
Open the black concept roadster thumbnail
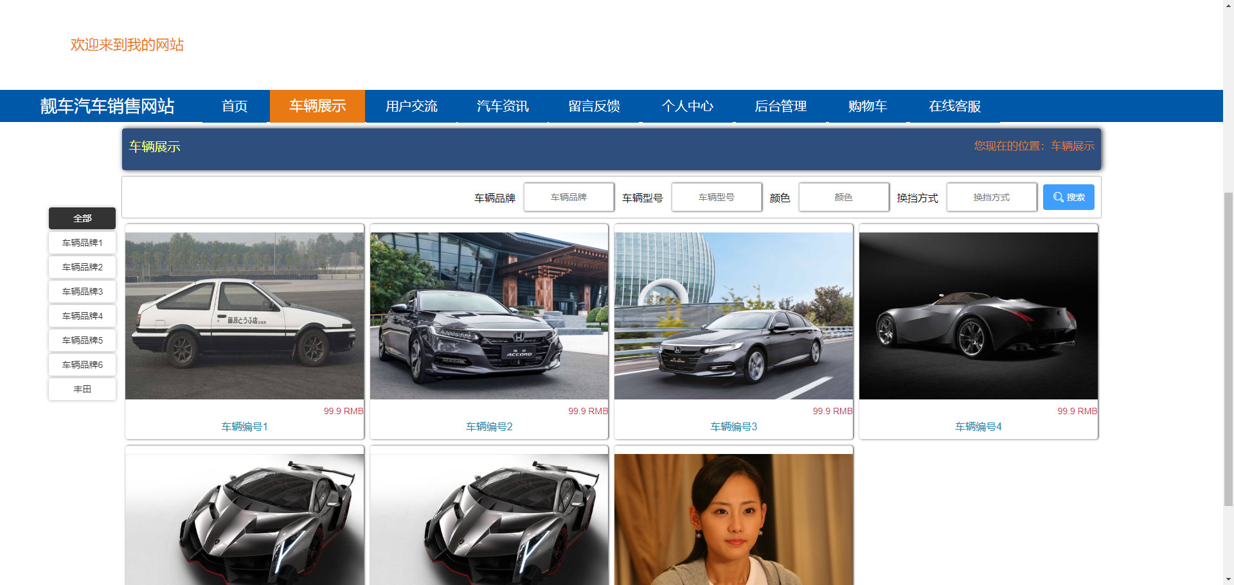point(978,316)
